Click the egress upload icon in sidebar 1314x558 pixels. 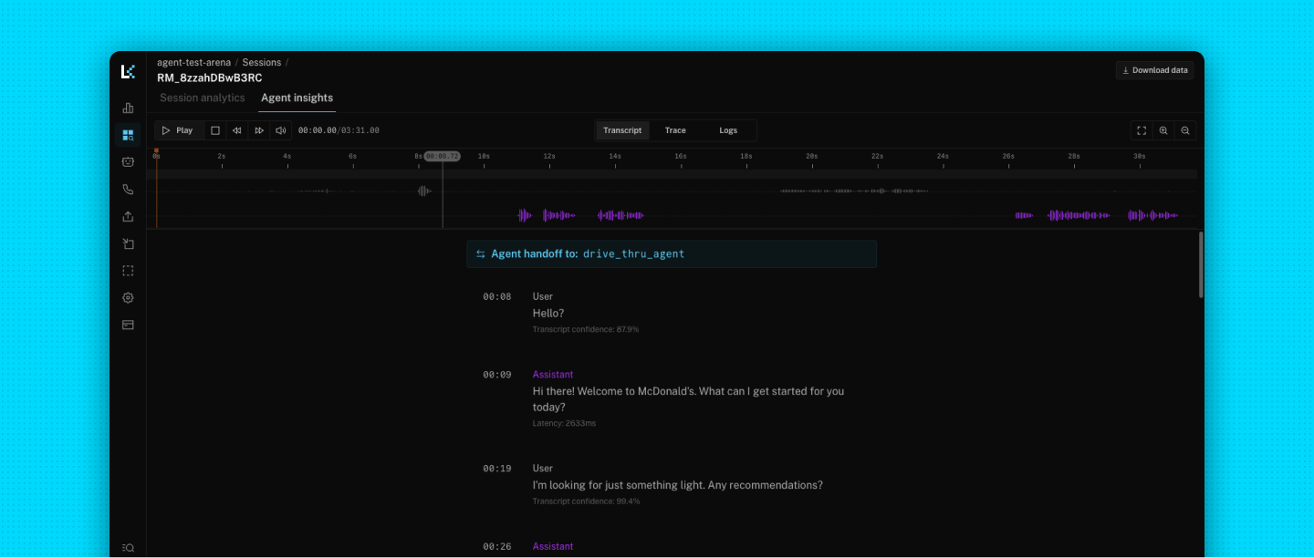[x=128, y=217]
